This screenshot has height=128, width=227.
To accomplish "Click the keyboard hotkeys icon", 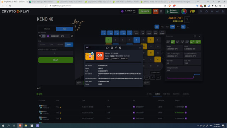I will tap(167, 27).
